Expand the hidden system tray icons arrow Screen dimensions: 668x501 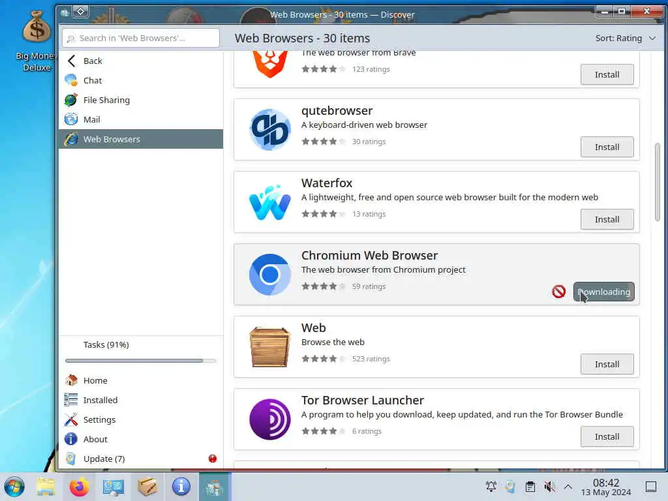[568, 487]
